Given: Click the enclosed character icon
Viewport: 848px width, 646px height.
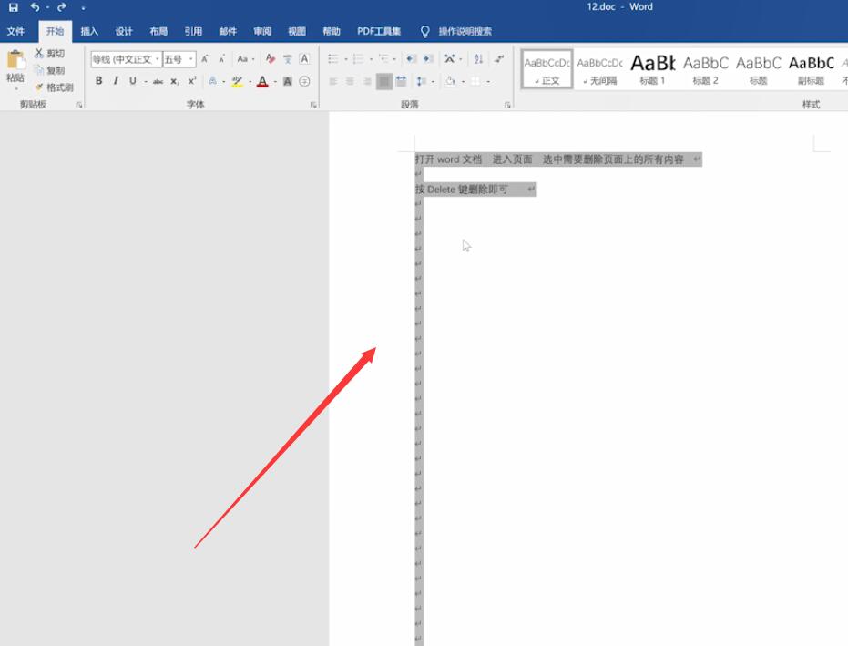Looking at the screenshot, I should (x=304, y=81).
